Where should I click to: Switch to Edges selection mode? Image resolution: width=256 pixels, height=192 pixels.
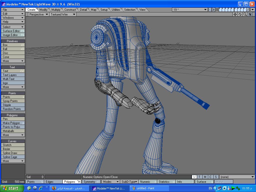coord(53,182)
